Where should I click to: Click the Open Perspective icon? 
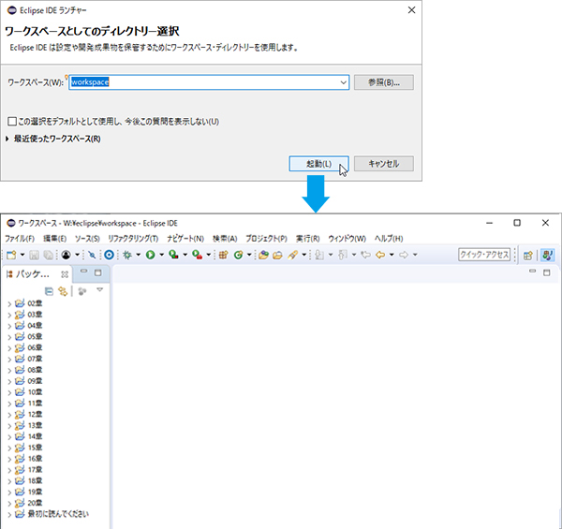pyautogui.click(x=528, y=255)
